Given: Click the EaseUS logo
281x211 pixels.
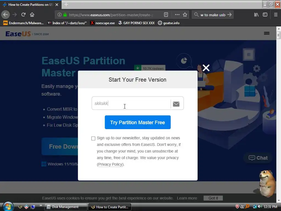Looking at the screenshot, I should point(18,34).
